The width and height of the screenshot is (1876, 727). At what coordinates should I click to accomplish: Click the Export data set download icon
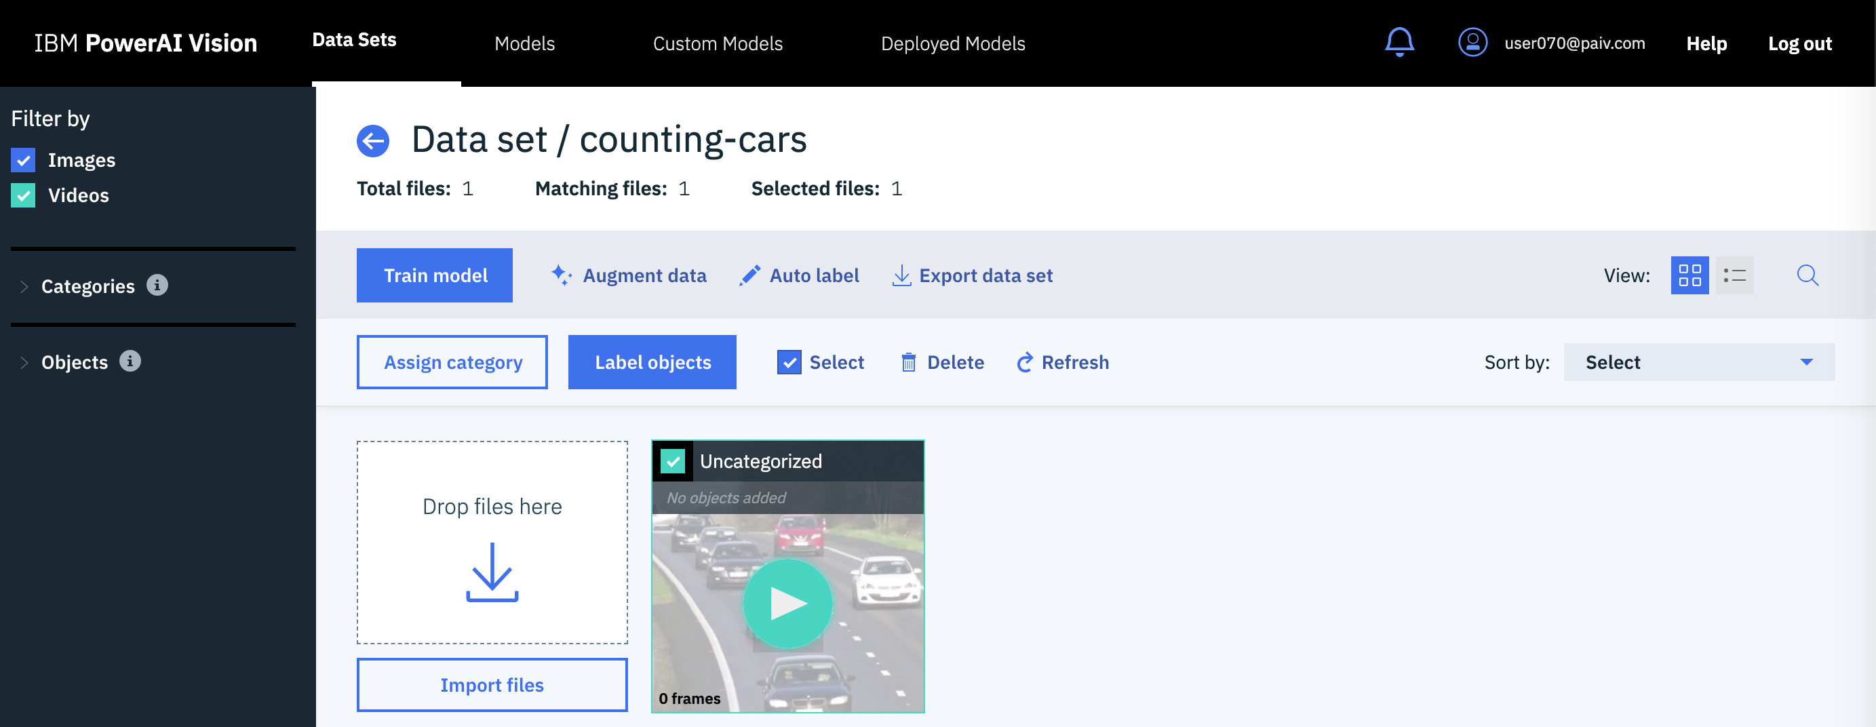click(x=901, y=275)
